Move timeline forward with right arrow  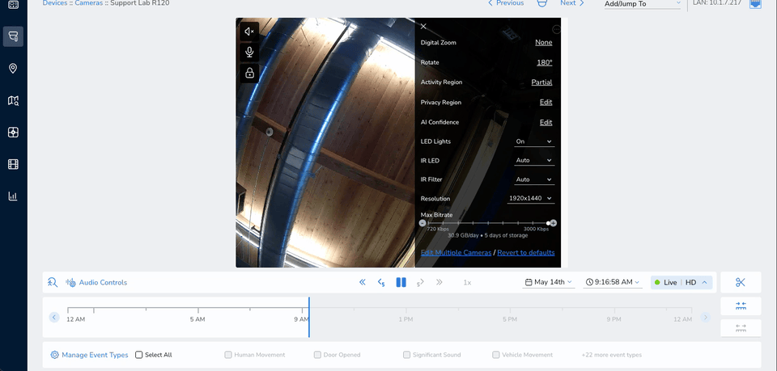706,317
